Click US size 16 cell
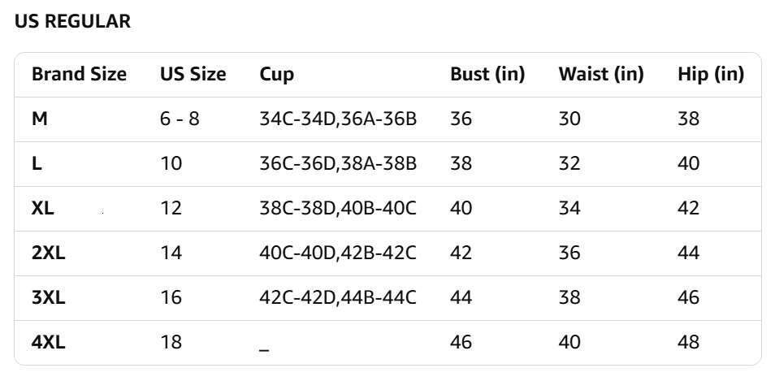The width and height of the screenshot is (775, 381). 171,297
